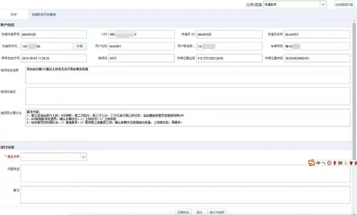Open Sogou soft keyboard icon
Viewport: 357px width, 215px height.
[340, 163]
